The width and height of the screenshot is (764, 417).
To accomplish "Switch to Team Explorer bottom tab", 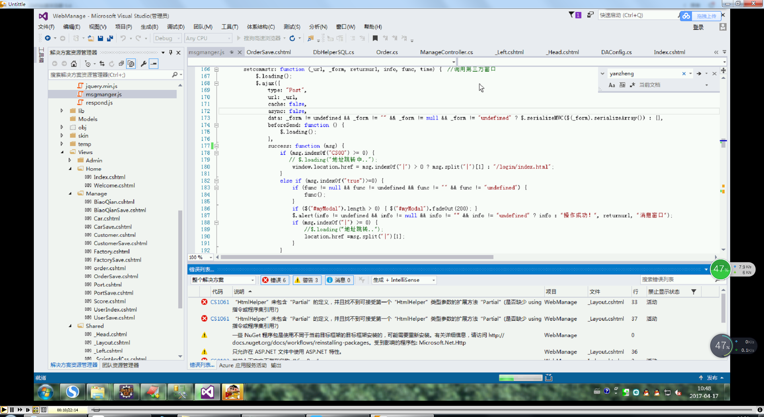I will click(x=121, y=365).
